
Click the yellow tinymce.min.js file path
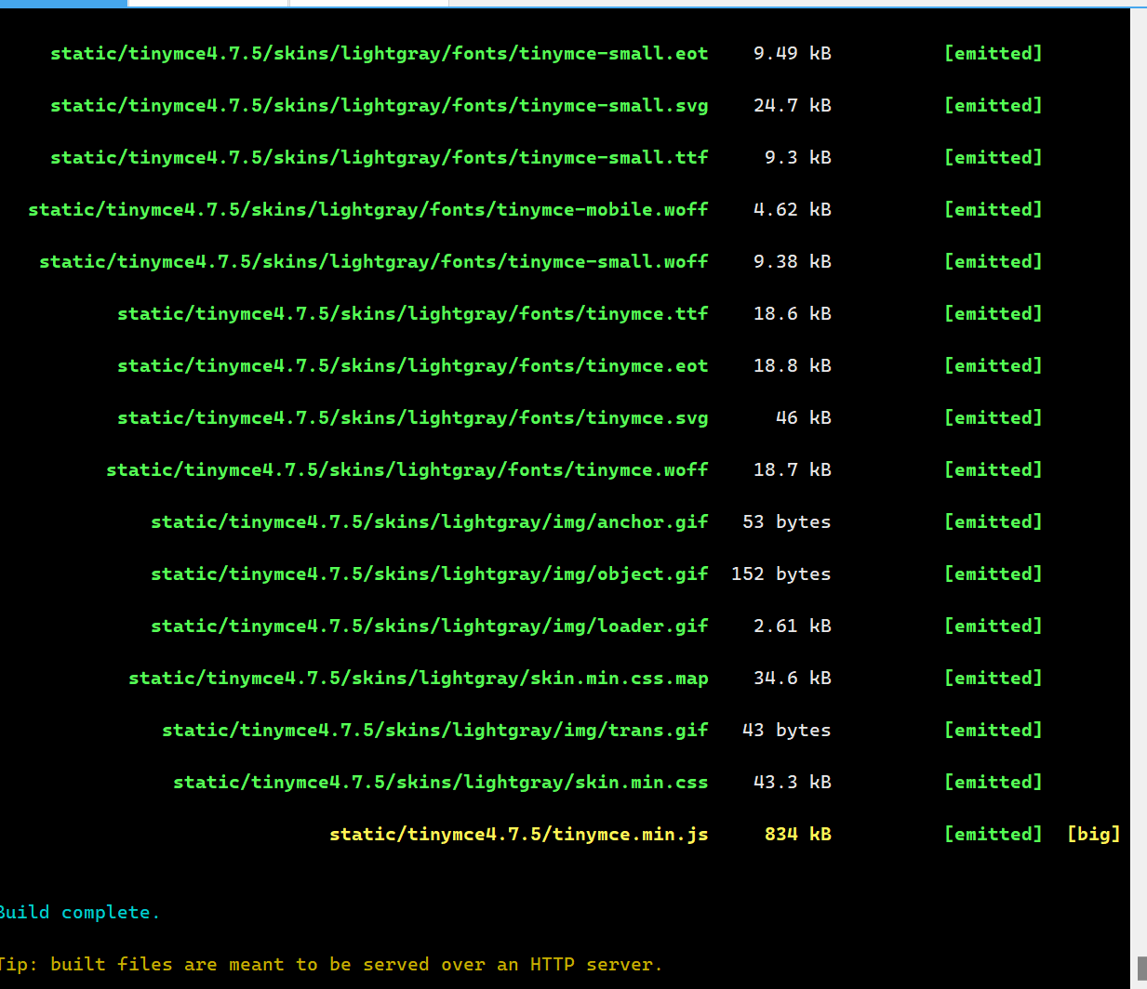pyautogui.click(x=519, y=835)
